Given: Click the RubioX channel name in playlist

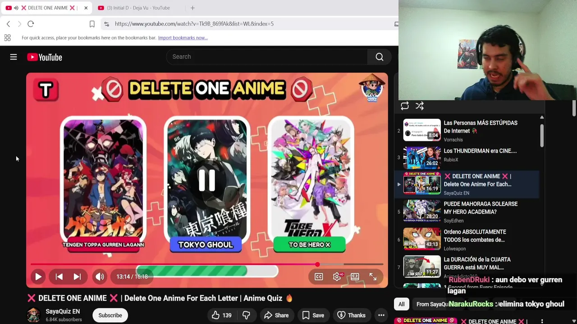Looking at the screenshot, I should click(451, 160).
